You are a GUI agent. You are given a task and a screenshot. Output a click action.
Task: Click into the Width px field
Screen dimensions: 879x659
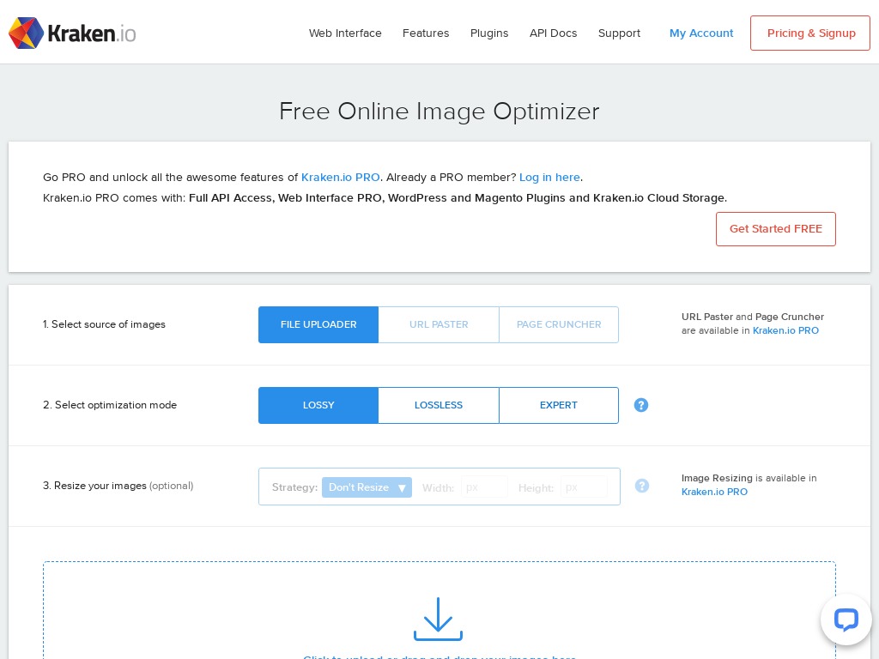[x=484, y=487]
